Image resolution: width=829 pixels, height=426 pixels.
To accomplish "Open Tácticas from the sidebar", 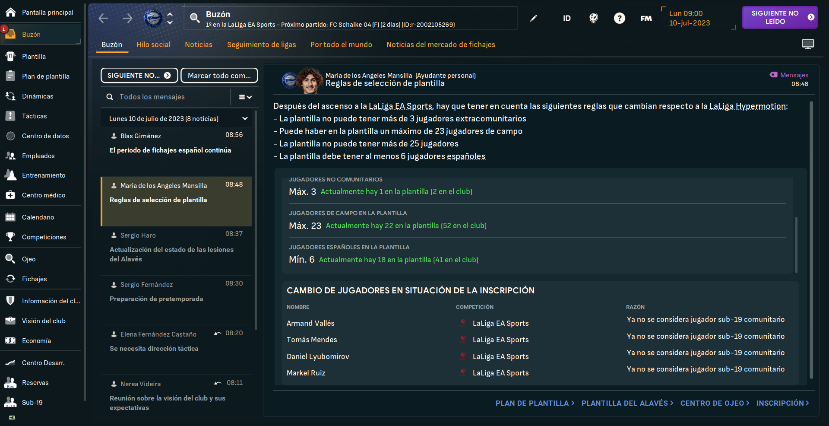I will click(34, 116).
